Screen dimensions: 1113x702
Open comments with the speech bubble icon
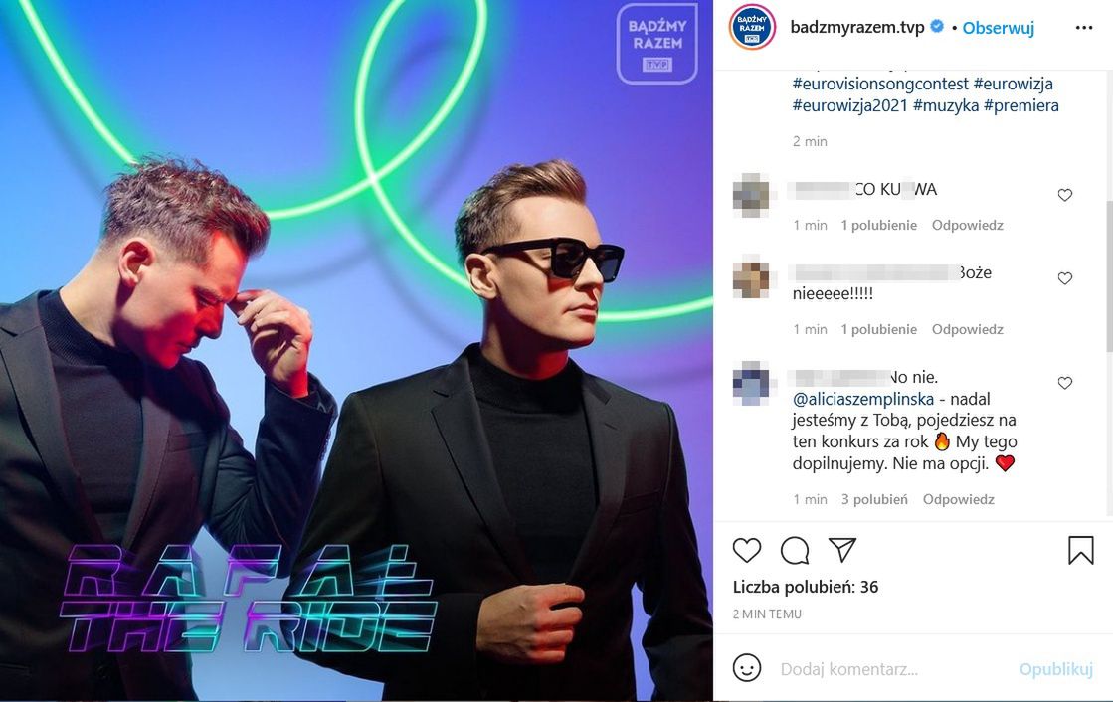795,550
